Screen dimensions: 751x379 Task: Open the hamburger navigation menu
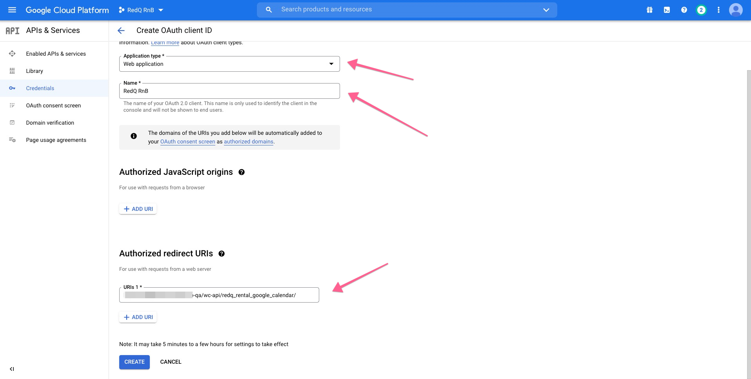[12, 10]
